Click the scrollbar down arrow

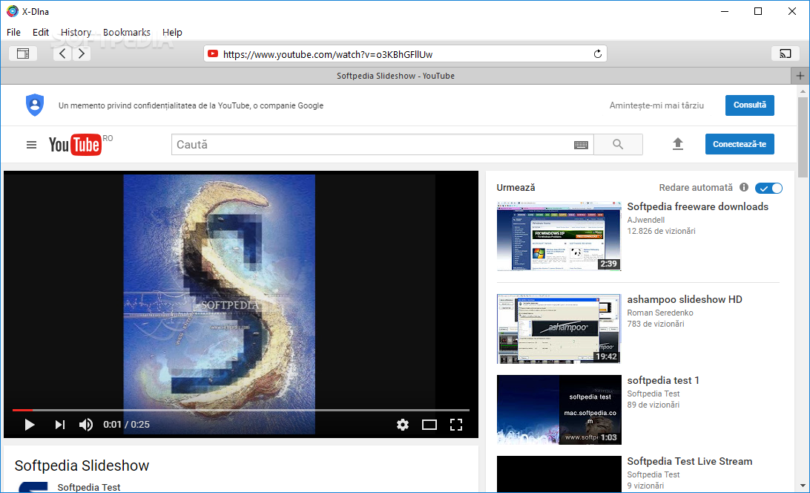(x=803, y=486)
